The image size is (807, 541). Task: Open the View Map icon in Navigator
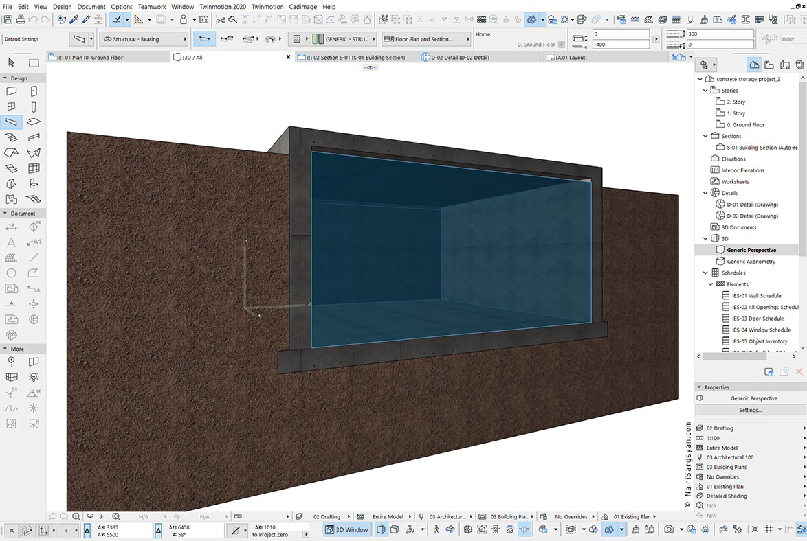point(769,65)
